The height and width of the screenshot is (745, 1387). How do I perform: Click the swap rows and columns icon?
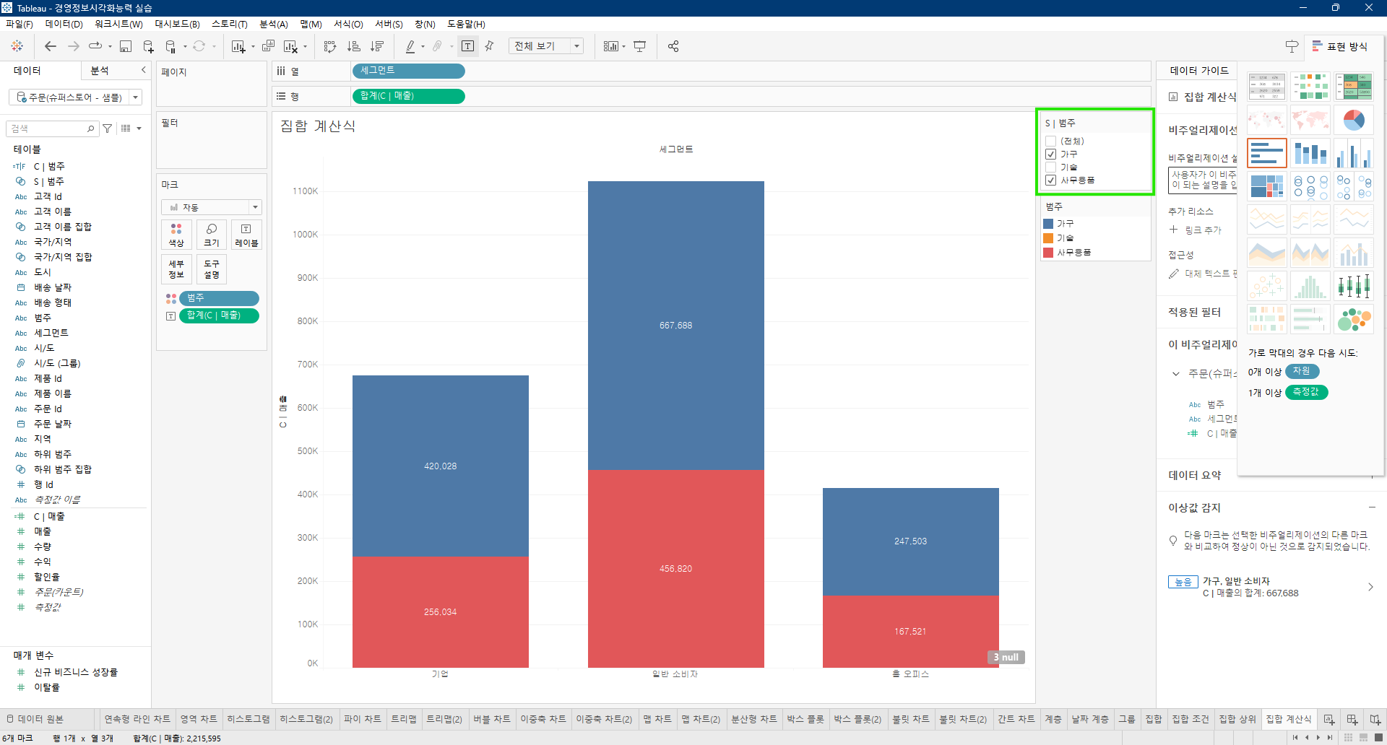pyautogui.click(x=330, y=46)
